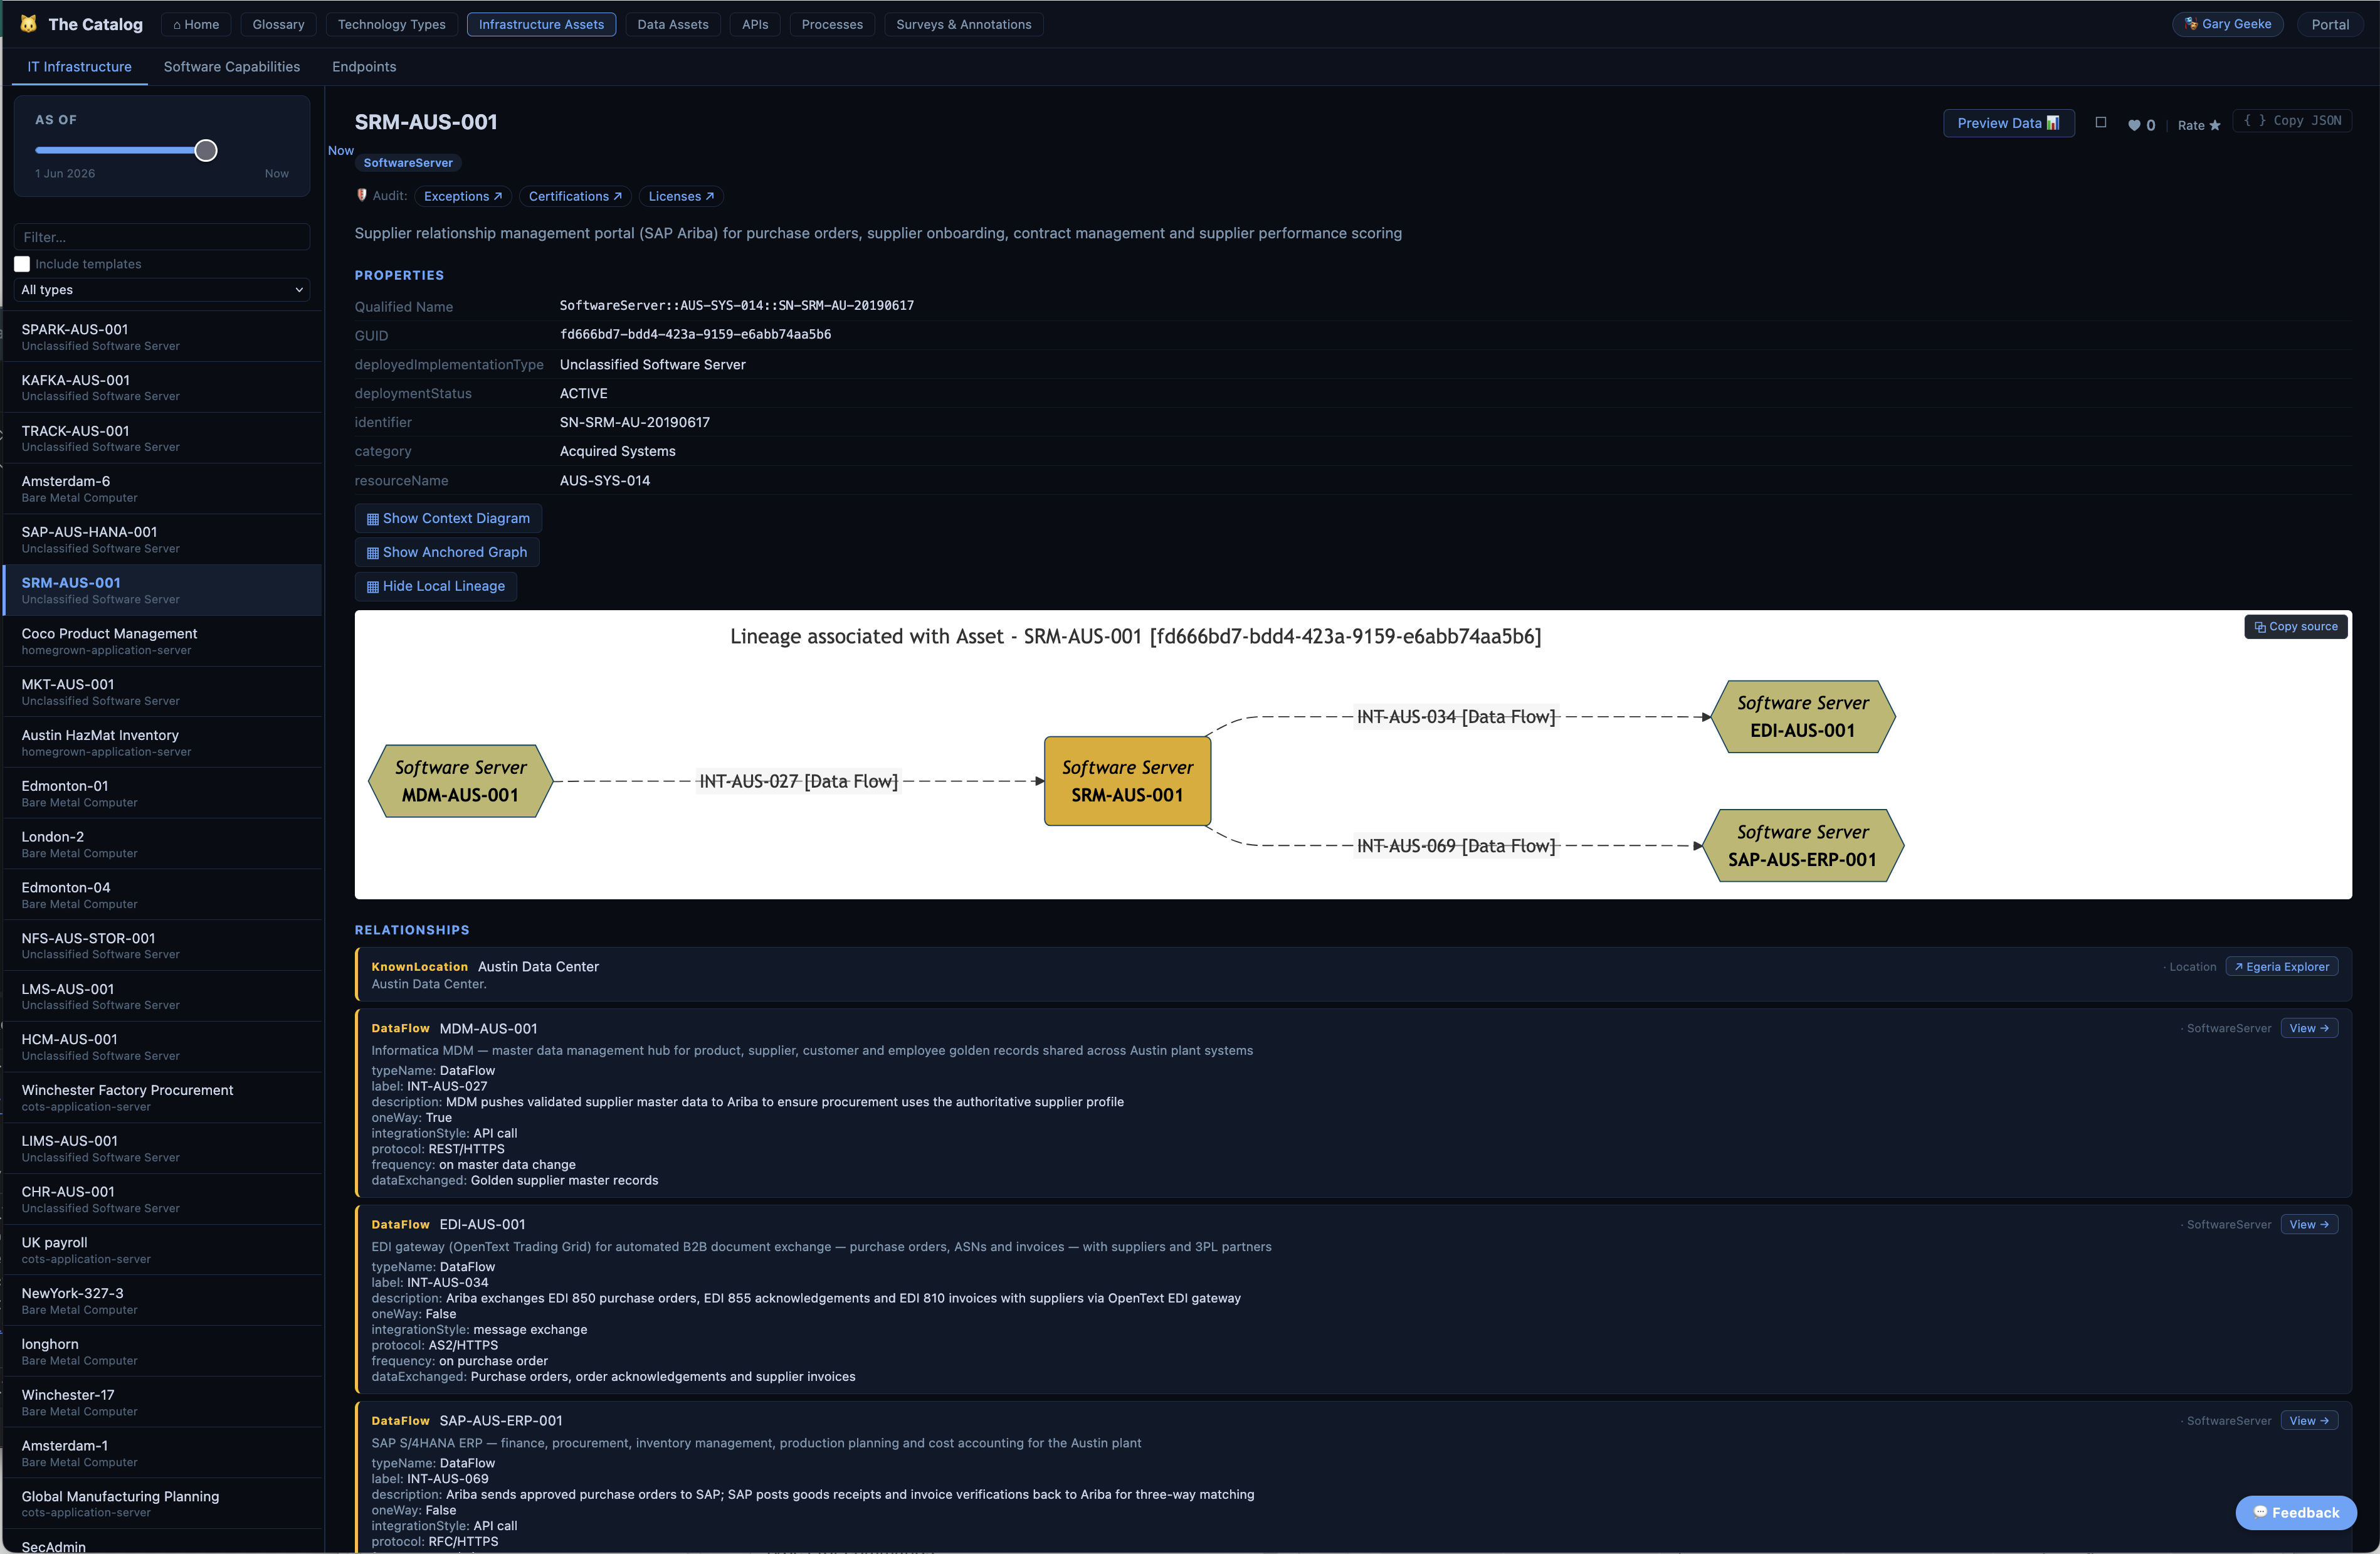Screen dimensions: 2380x1554
Task: Open the Portal button
Action: tap(2330, 24)
